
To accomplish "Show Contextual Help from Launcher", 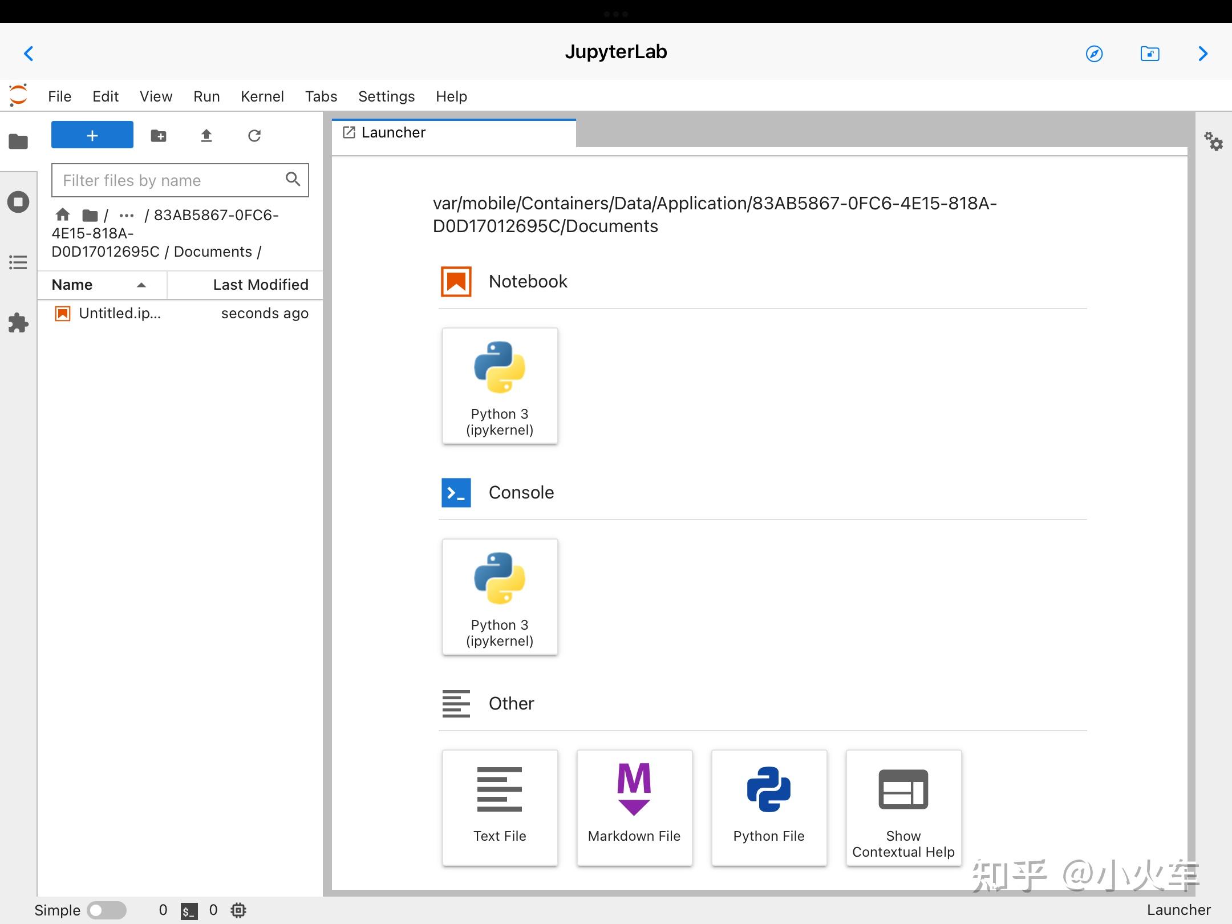I will [x=903, y=808].
